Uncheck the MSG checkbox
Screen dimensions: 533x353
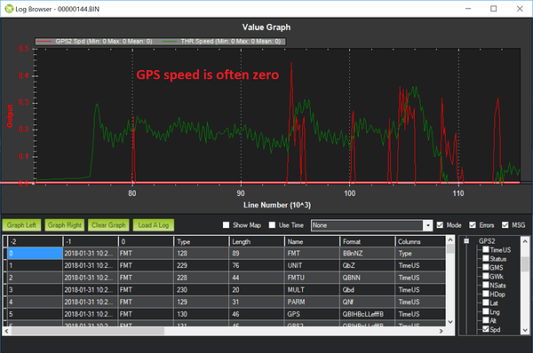(505, 225)
